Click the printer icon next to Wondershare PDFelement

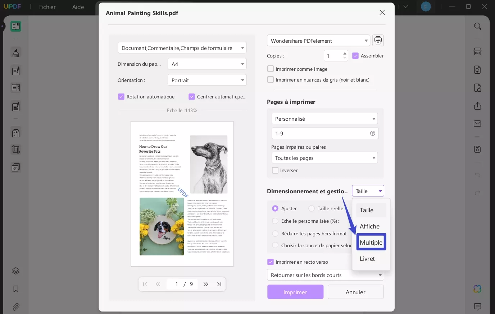coord(378,40)
